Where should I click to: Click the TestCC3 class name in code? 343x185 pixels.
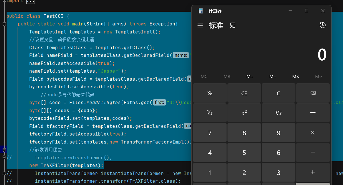click(53, 16)
